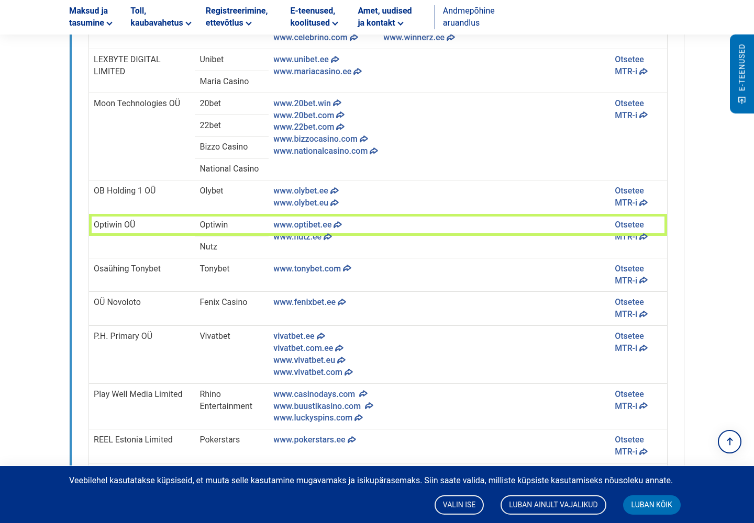Open www.20bet.com link
The width and height of the screenshot is (754, 523).
(309, 116)
